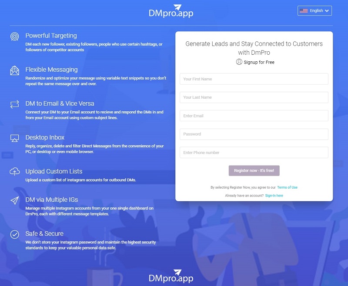Click the Desktop Inbox monitor icon
The image size is (348, 286).
tap(15, 138)
